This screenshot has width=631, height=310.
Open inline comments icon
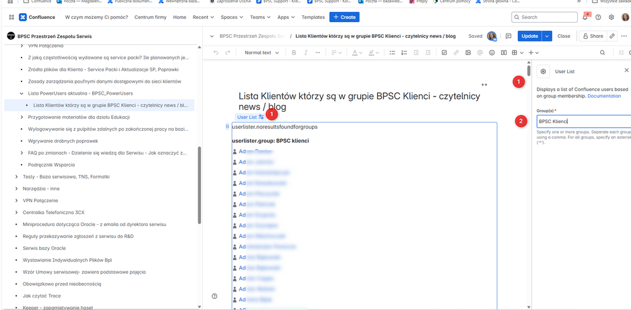pyautogui.click(x=508, y=36)
